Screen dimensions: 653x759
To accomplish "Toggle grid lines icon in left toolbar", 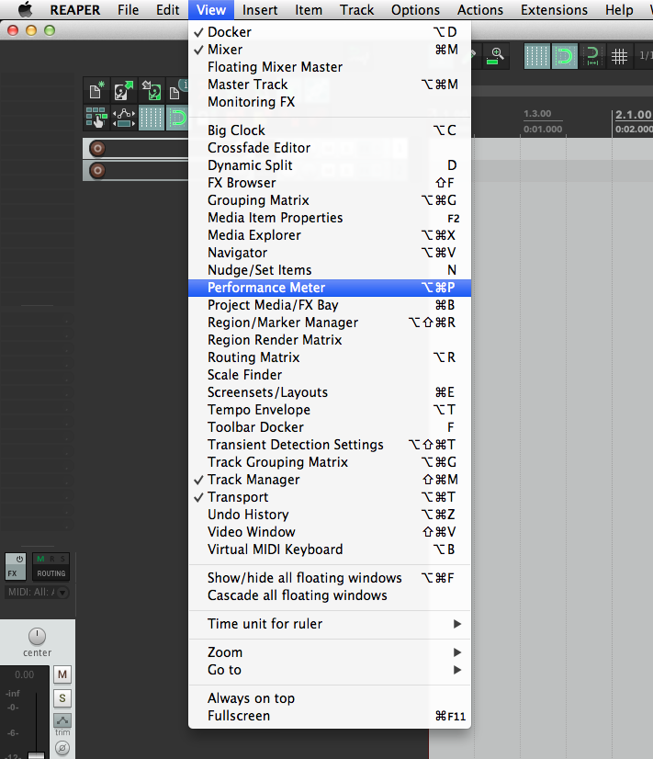I will pyautogui.click(x=152, y=118).
